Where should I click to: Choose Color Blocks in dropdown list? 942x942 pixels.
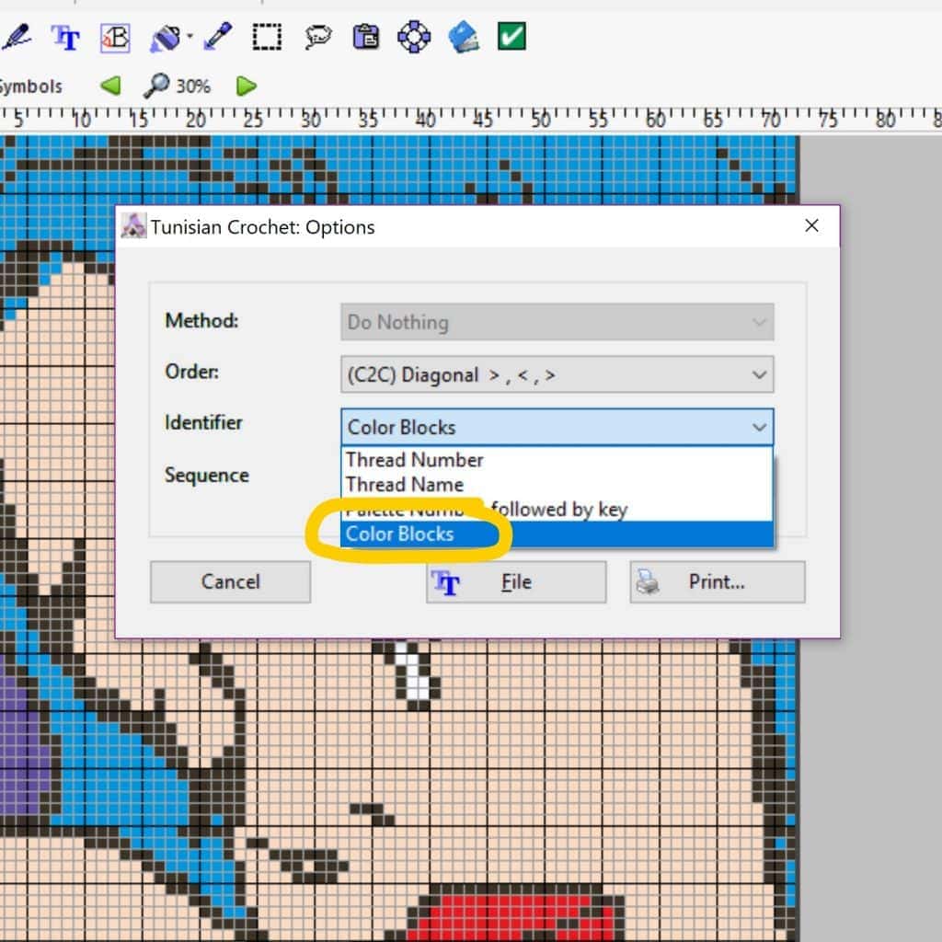[x=557, y=534]
